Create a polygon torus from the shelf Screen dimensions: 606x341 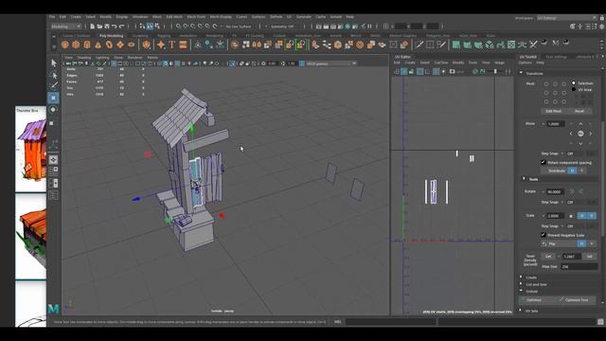coord(110,45)
